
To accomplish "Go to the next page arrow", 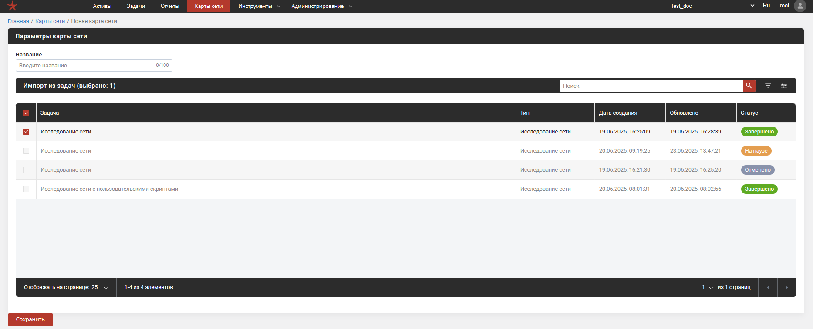I will tap(786, 287).
